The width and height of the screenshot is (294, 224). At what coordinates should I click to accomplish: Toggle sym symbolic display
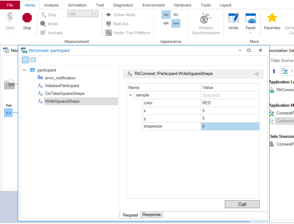[166, 23]
